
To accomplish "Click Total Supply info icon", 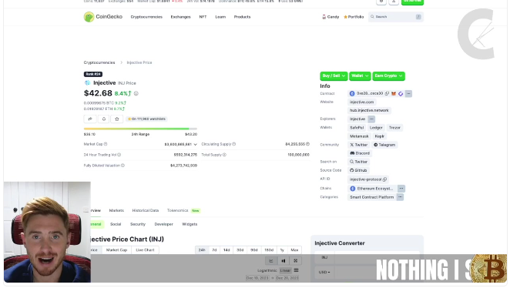I will (x=224, y=155).
